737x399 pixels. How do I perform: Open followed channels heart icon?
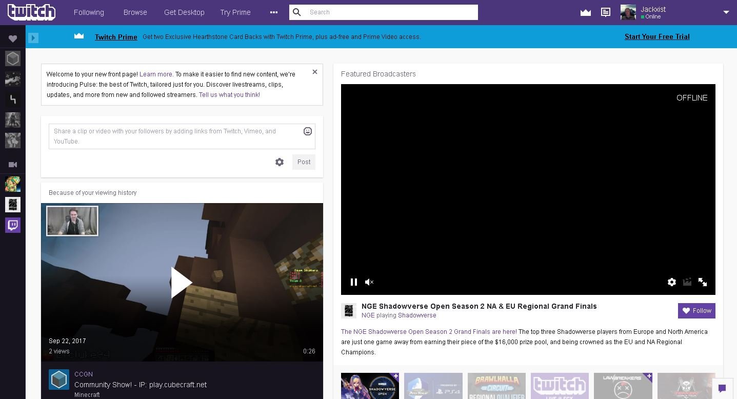13,38
